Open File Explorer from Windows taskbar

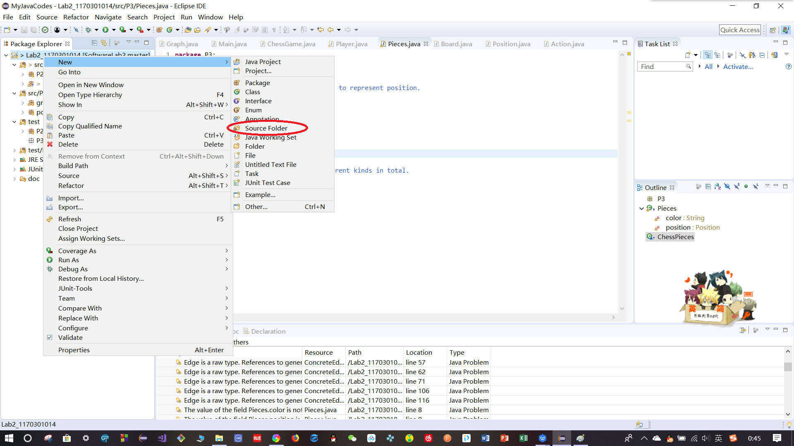point(219,438)
